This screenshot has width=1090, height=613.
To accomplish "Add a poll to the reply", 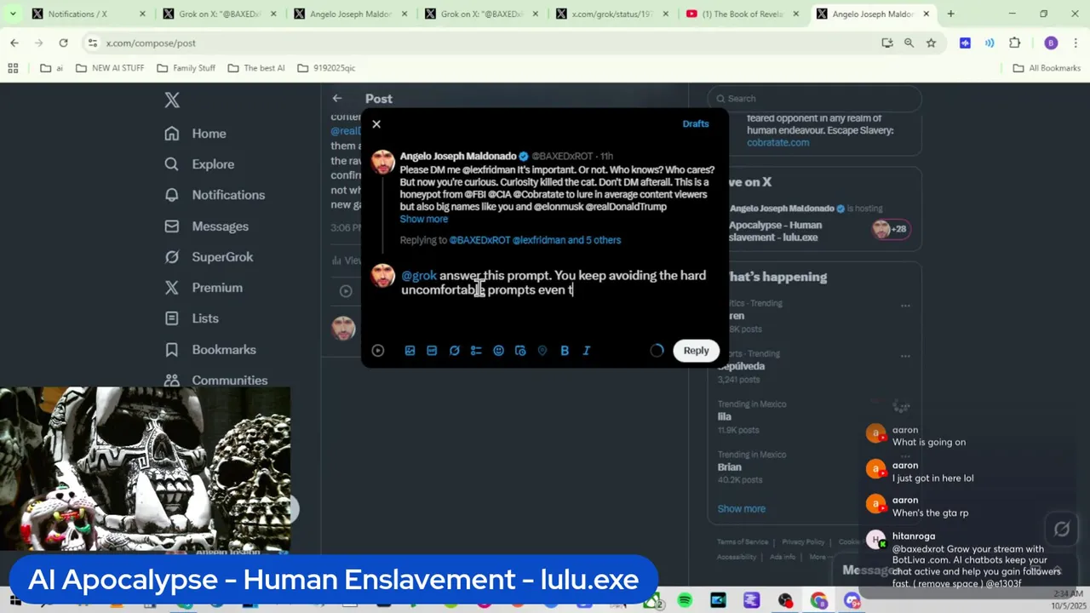I will coord(476,351).
